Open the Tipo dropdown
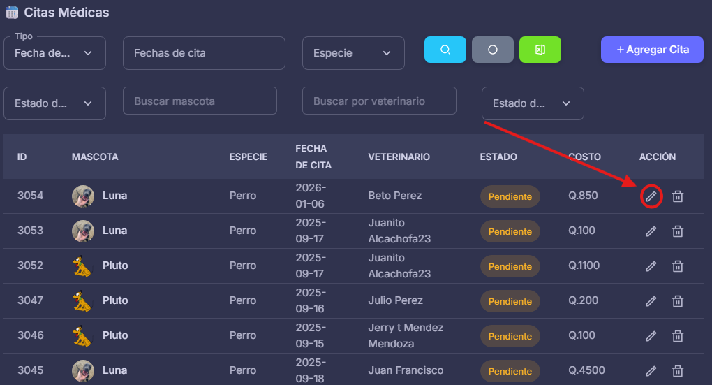 tap(54, 53)
